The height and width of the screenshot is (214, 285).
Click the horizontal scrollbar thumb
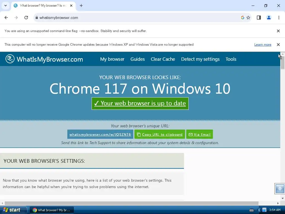(132, 203)
